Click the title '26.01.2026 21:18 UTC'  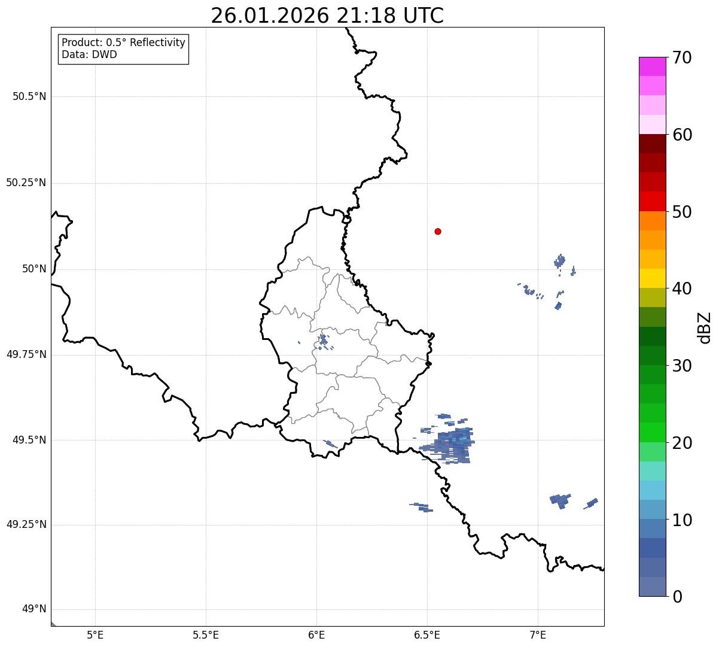click(x=327, y=16)
